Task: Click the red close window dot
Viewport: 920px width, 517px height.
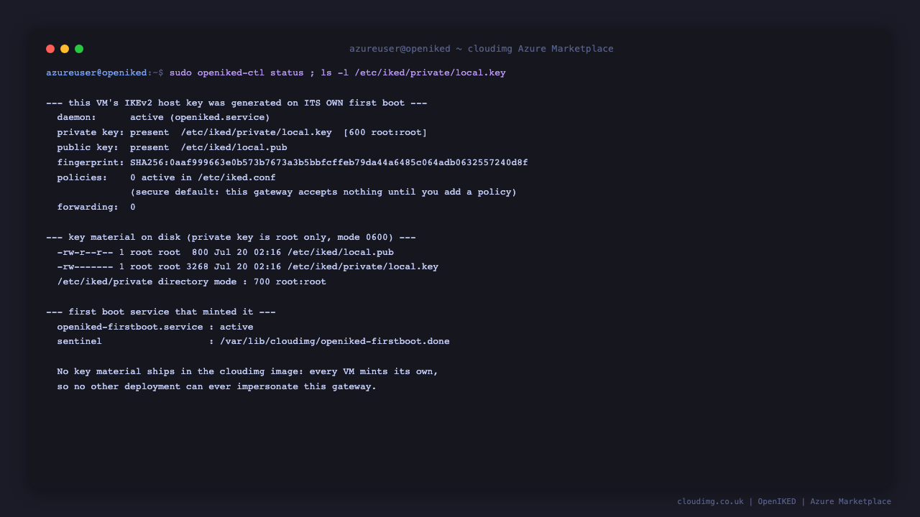Action: pyautogui.click(x=50, y=49)
